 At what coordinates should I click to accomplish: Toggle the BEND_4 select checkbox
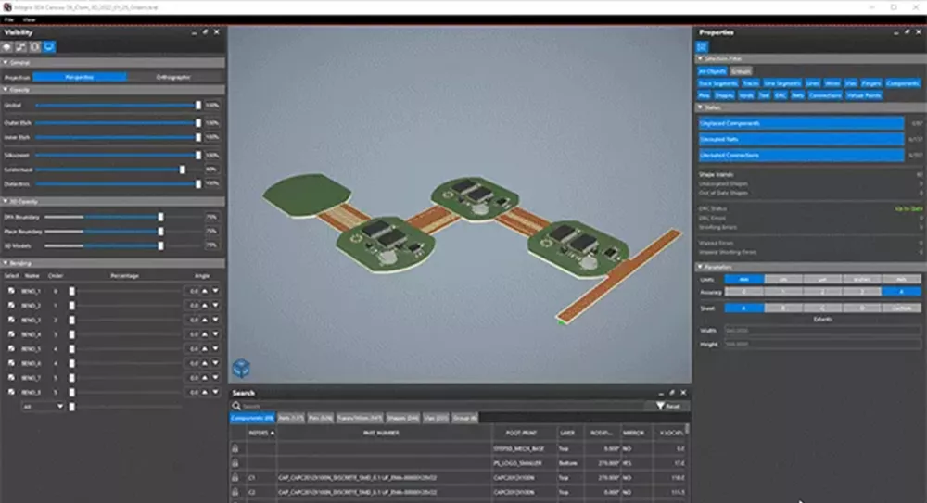pos(10,333)
